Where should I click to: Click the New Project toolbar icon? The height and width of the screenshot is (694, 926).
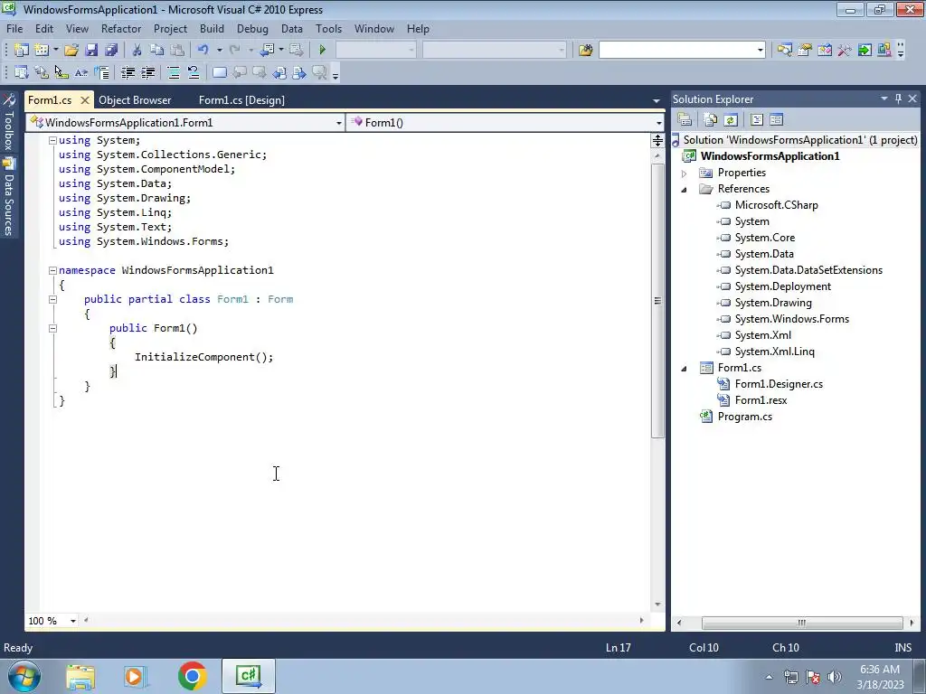click(x=22, y=51)
